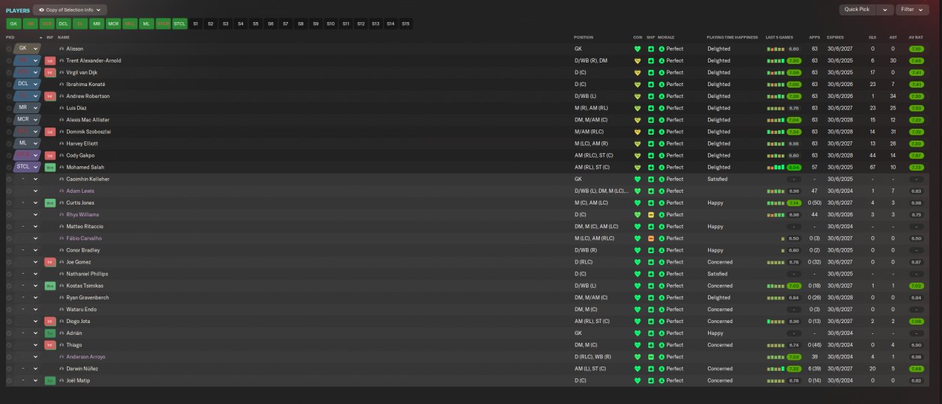Viewport: 942px width, 404px height.
Task: Open Anderson Arroyo's player profile
Action: point(85,357)
